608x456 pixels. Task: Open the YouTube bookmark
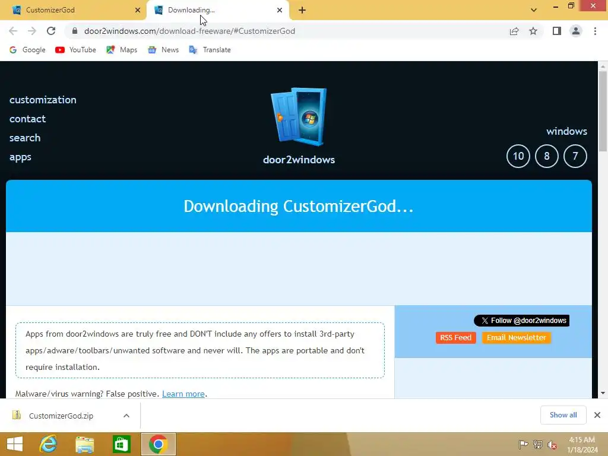(x=75, y=50)
